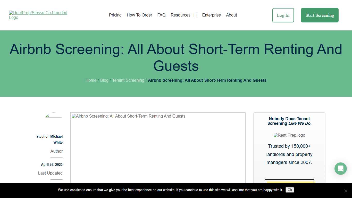Dismiss the cookie notice via the X icon
Viewport: 352px width, 198px height.
coord(346,191)
